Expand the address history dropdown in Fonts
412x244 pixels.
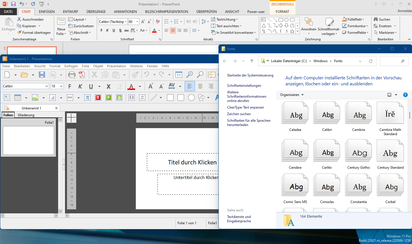[x=360, y=61]
